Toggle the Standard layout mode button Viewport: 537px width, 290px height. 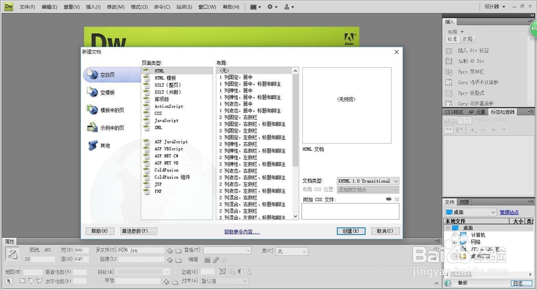pos(452,39)
